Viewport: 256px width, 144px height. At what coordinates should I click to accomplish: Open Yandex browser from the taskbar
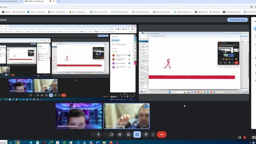tap(58, 142)
